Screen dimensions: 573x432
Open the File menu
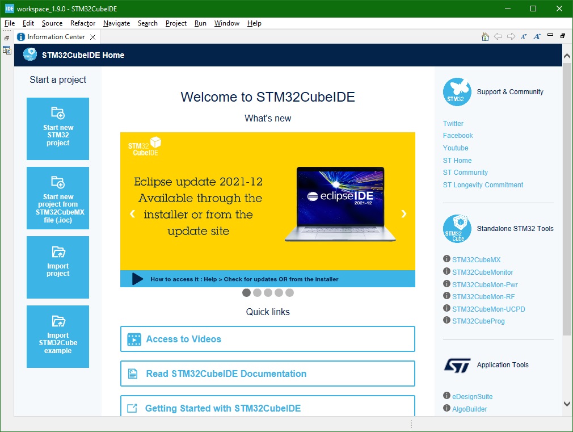click(x=10, y=23)
